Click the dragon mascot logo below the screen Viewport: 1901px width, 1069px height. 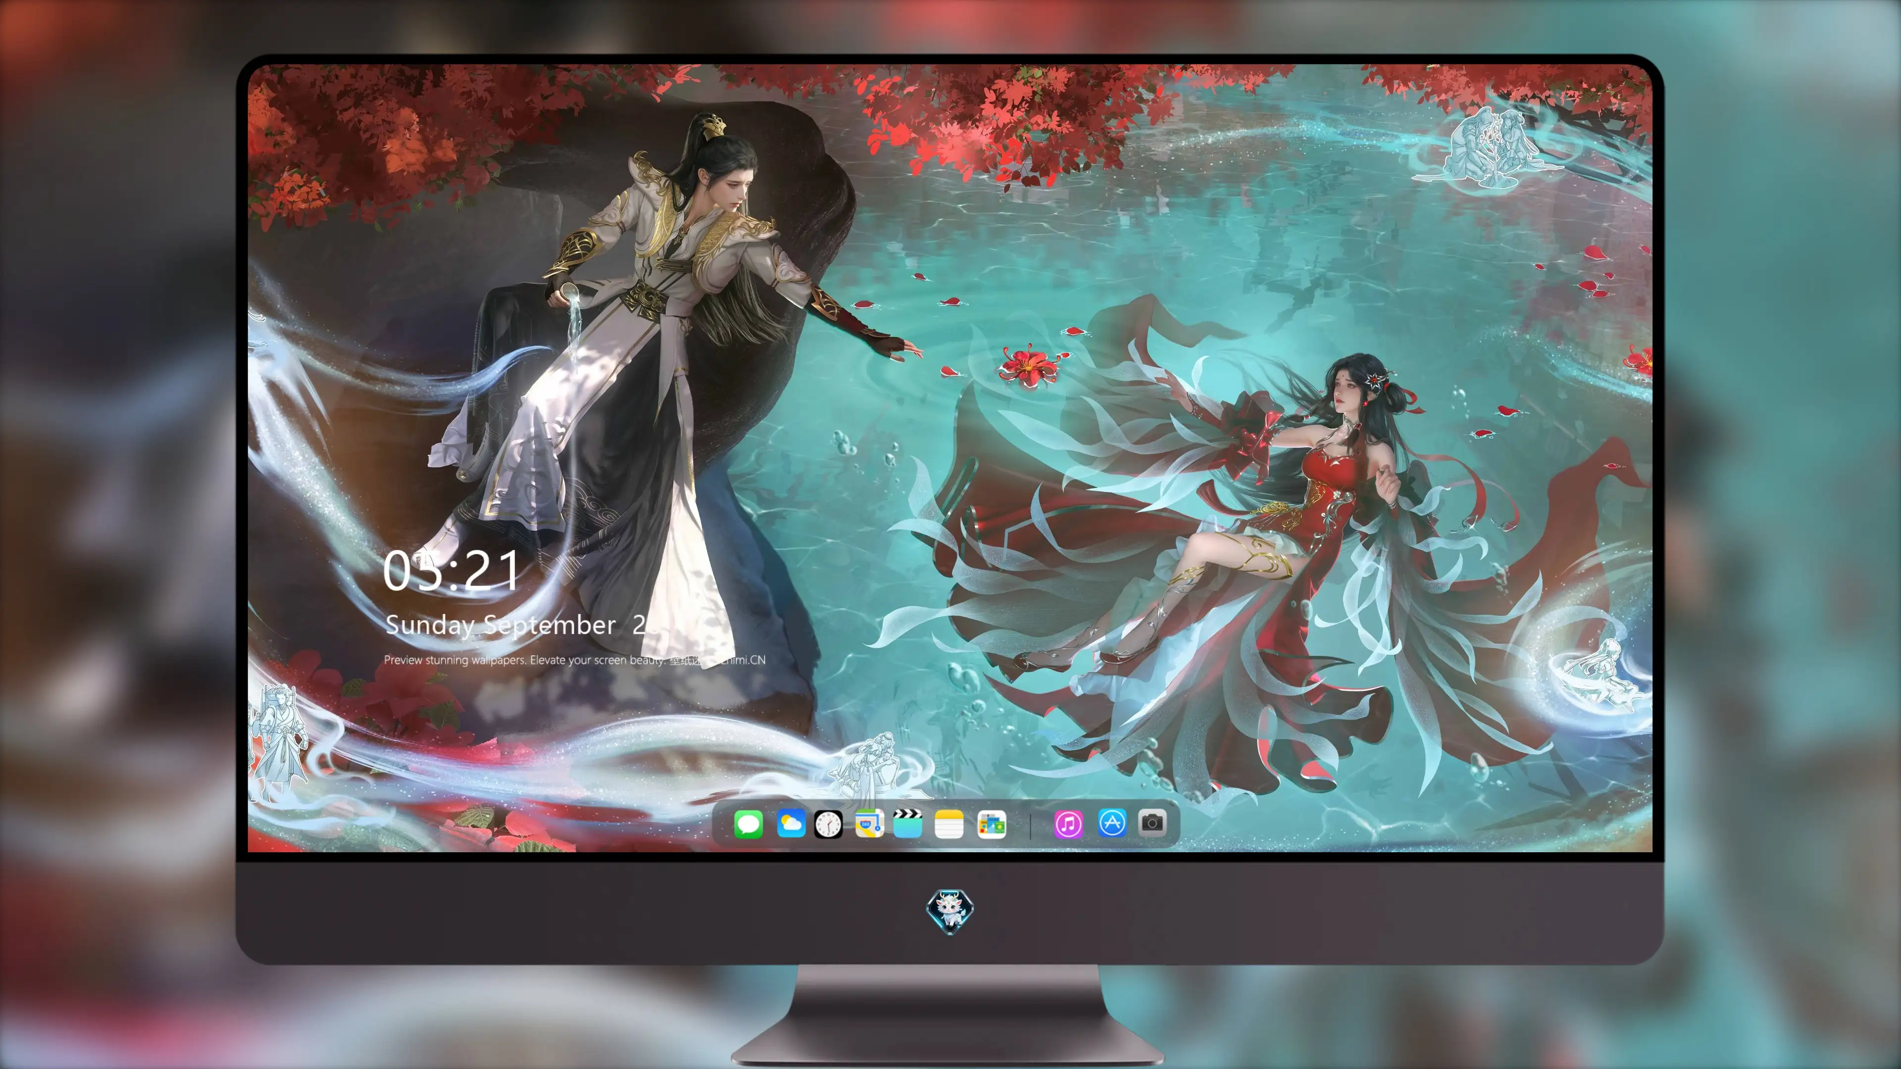[x=950, y=911]
